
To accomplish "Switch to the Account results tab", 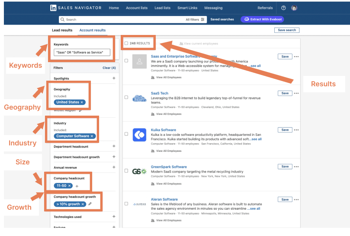I will coord(93,30).
